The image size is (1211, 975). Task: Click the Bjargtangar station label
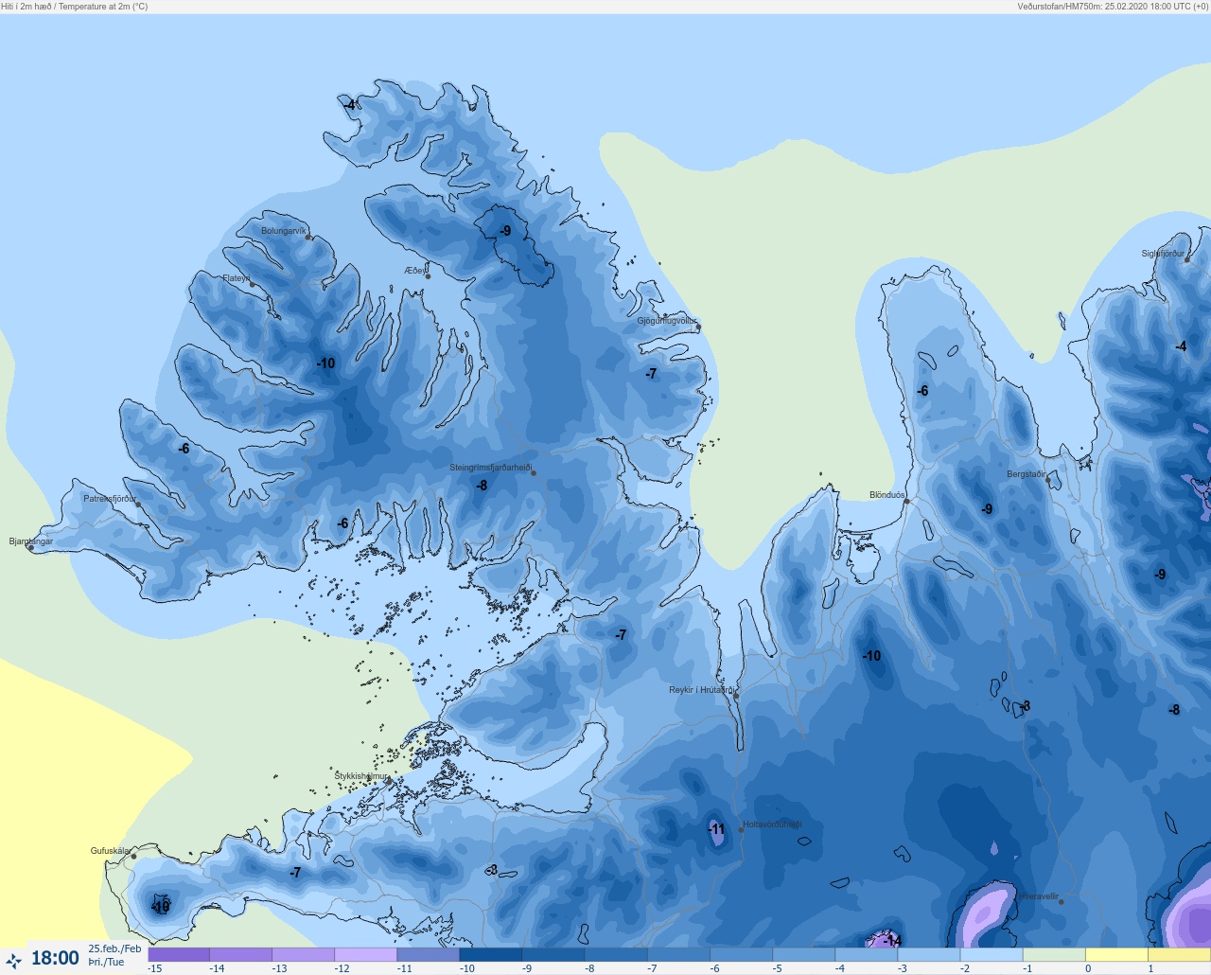tap(31, 541)
